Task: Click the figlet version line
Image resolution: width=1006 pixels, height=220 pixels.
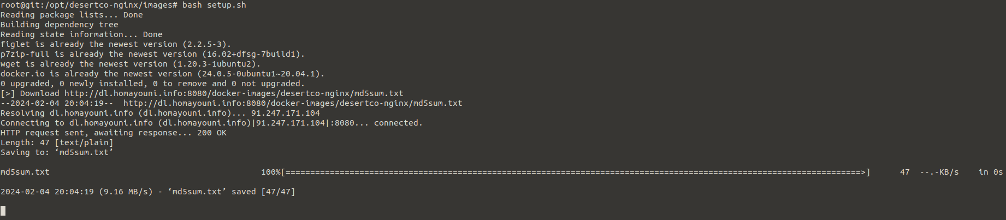Action: pyautogui.click(x=116, y=44)
